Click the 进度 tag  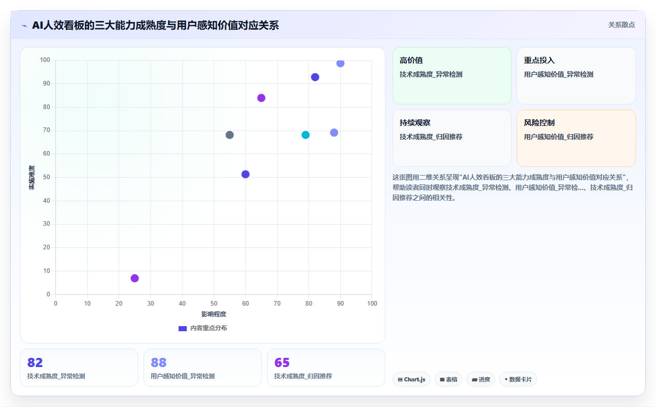point(481,379)
